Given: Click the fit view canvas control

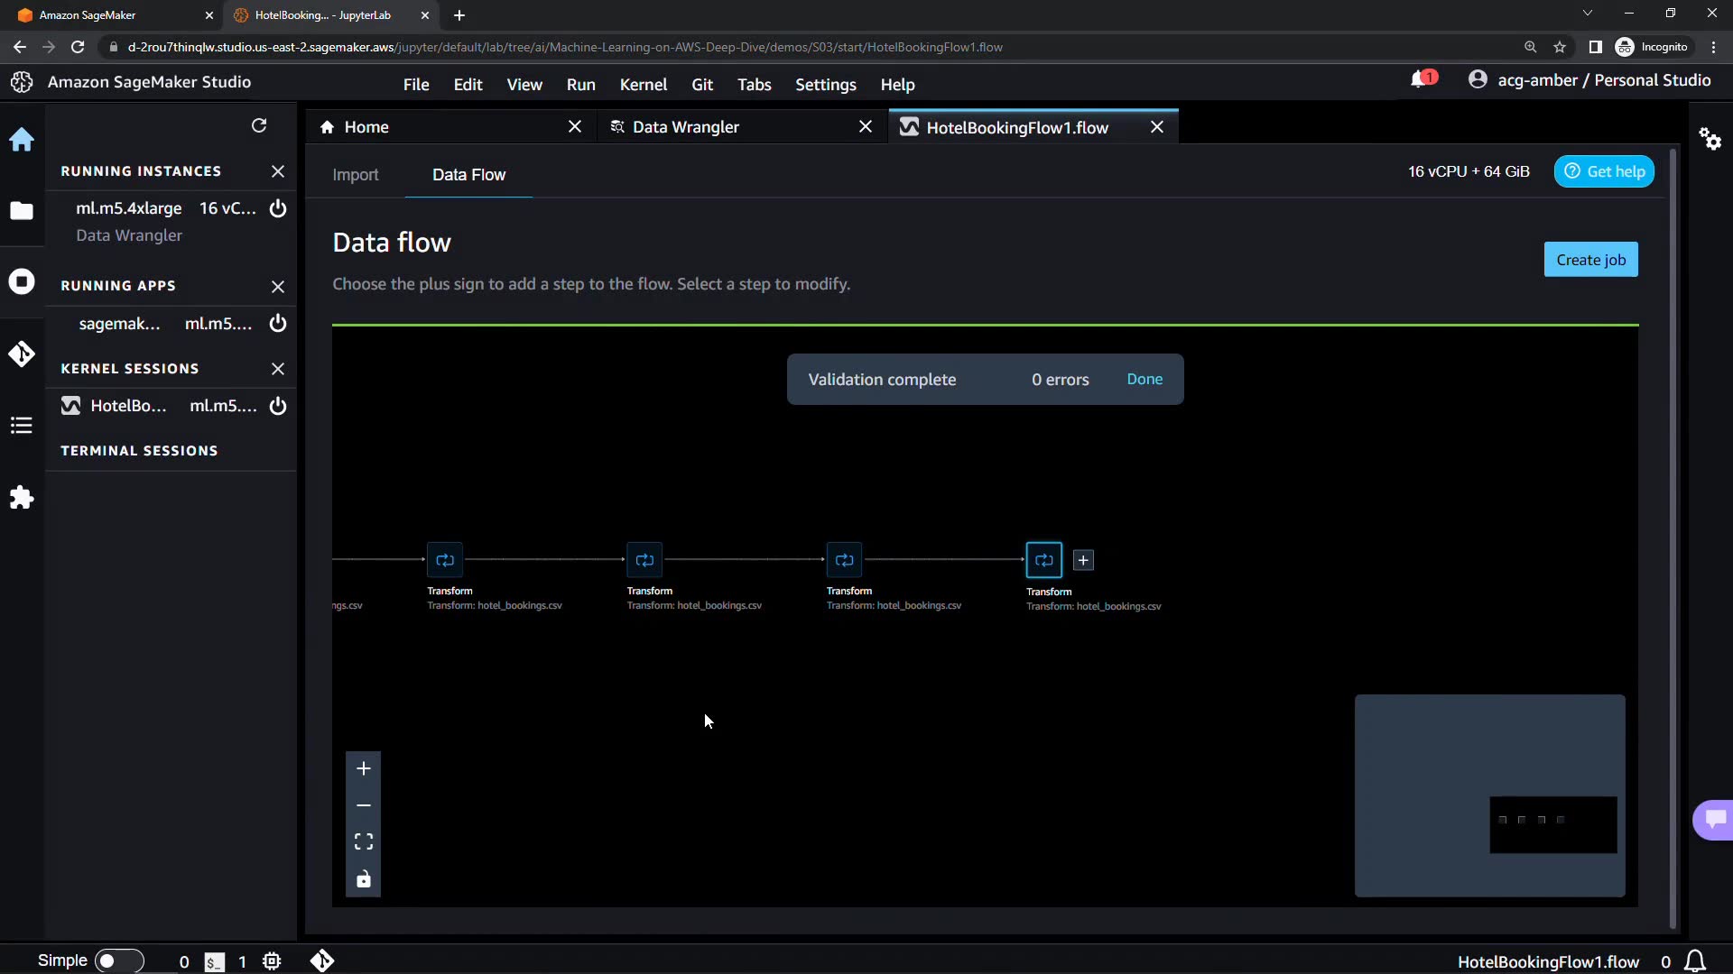Looking at the screenshot, I should coord(364,841).
